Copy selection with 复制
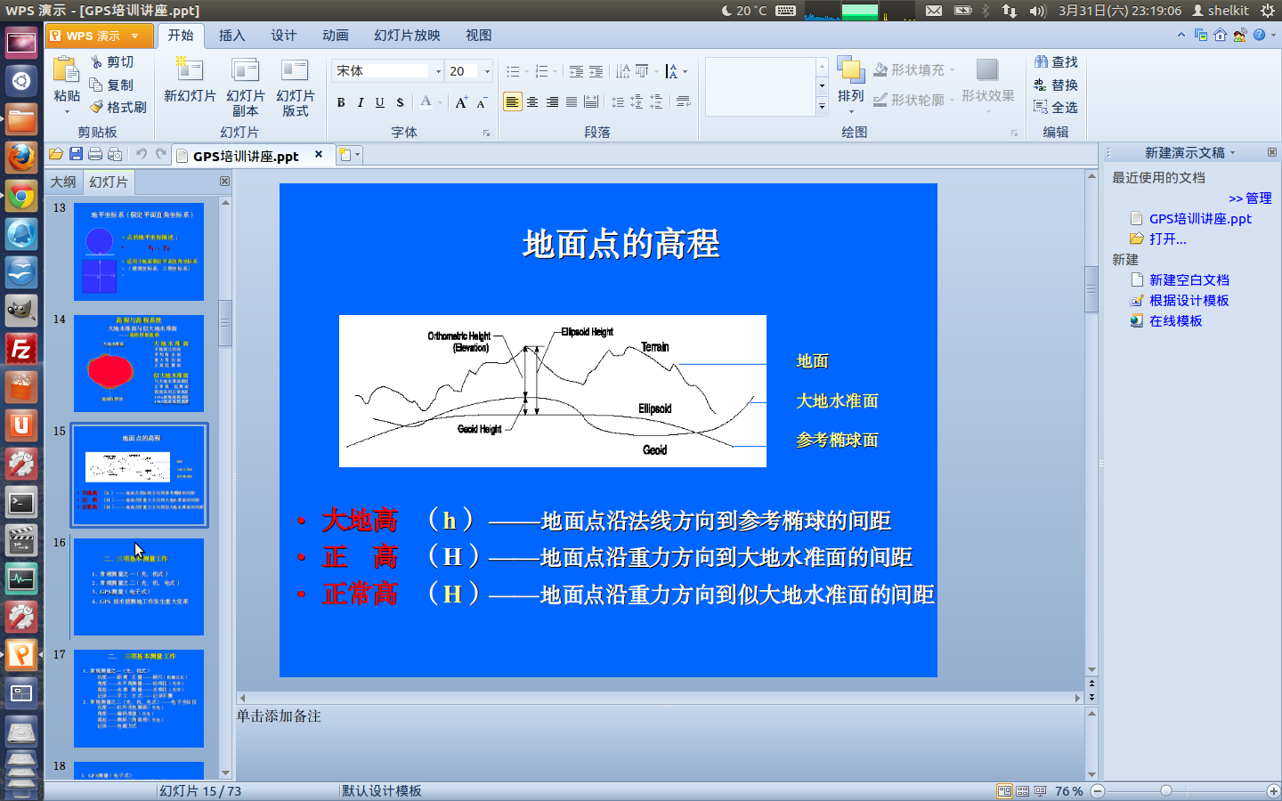Viewport: 1282px width, 801px height. tap(112, 85)
